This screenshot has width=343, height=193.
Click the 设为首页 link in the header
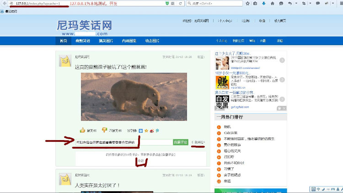[280, 21]
